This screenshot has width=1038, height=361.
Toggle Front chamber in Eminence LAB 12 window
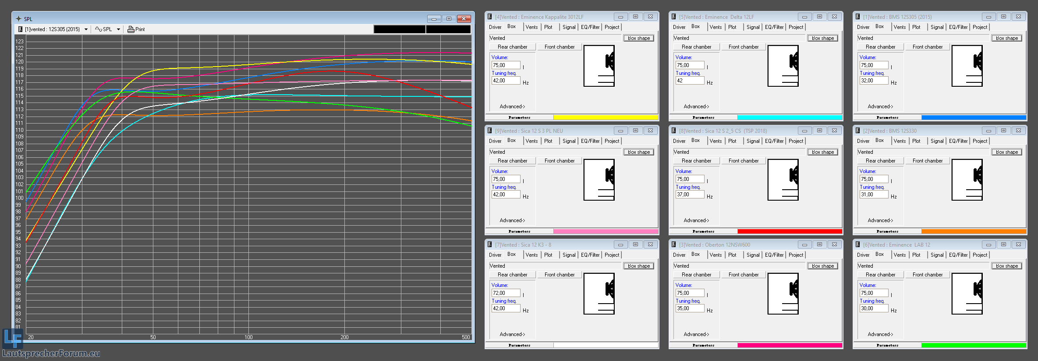927,275
